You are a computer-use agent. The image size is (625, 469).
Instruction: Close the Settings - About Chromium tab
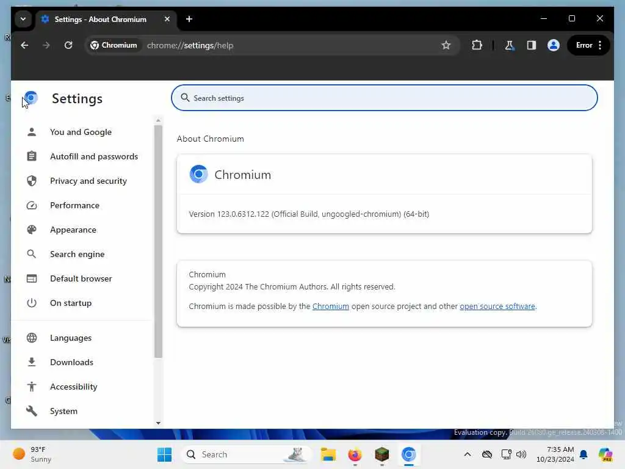167,19
